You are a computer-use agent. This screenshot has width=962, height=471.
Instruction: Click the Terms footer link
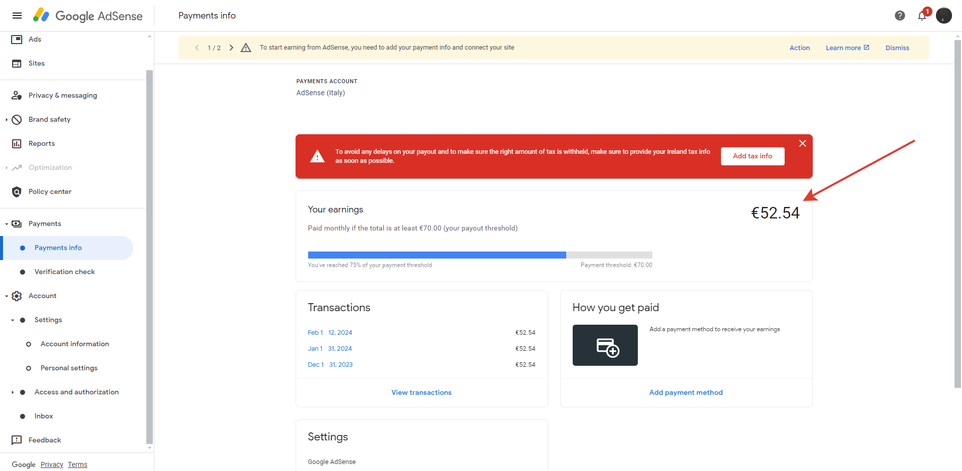tap(78, 464)
